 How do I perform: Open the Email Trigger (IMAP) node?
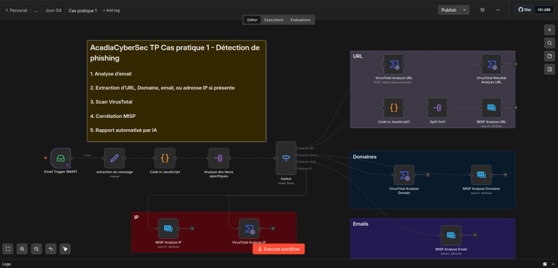61,158
